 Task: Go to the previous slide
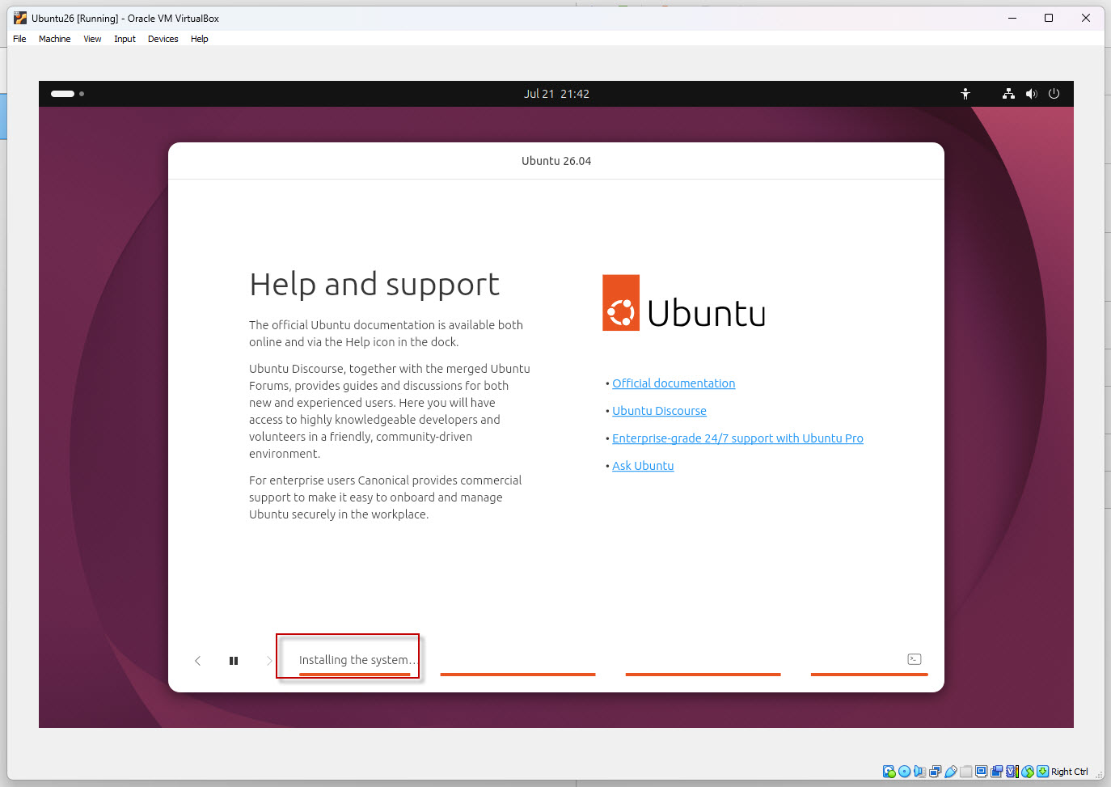coord(197,661)
